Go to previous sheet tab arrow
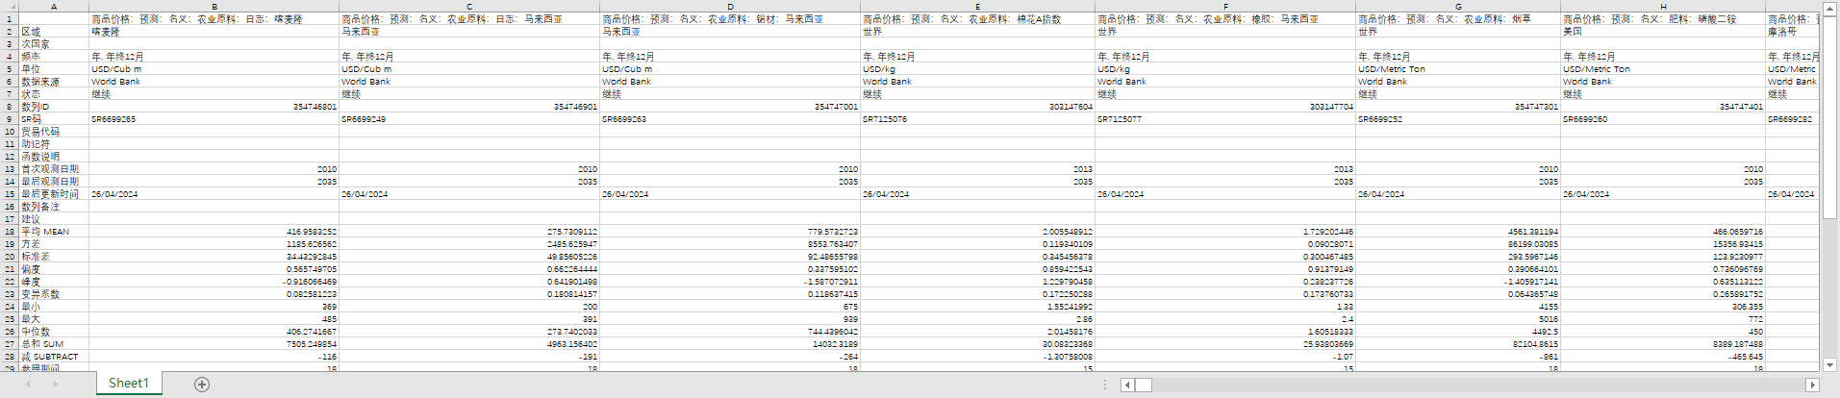Screen dimensions: 1840x398 pyautogui.click(x=28, y=384)
